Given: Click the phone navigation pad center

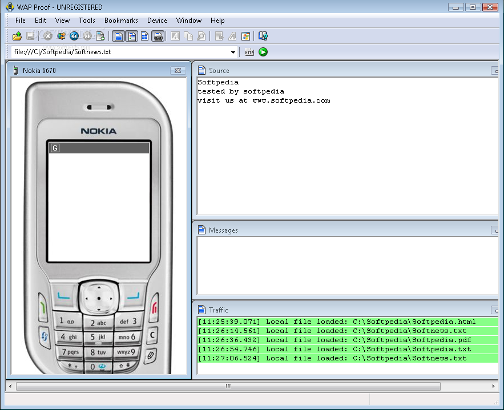Looking at the screenshot, I should (x=99, y=298).
